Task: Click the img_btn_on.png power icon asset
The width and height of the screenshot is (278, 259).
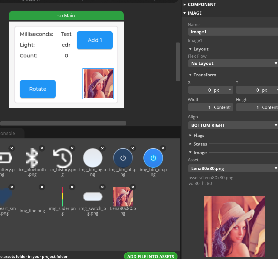Action: click(x=153, y=158)
